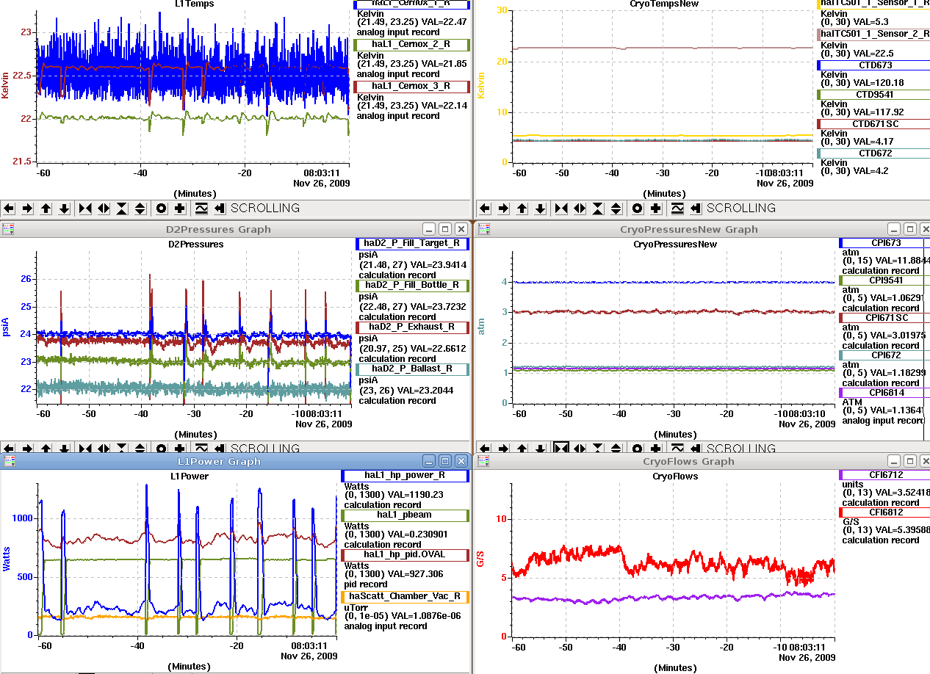The width and height of the screenshot is (930, 674).
Task: Select the haD2_P_Ballast_R curve legend
Action: pyautogui.click(x=411, y=369)
